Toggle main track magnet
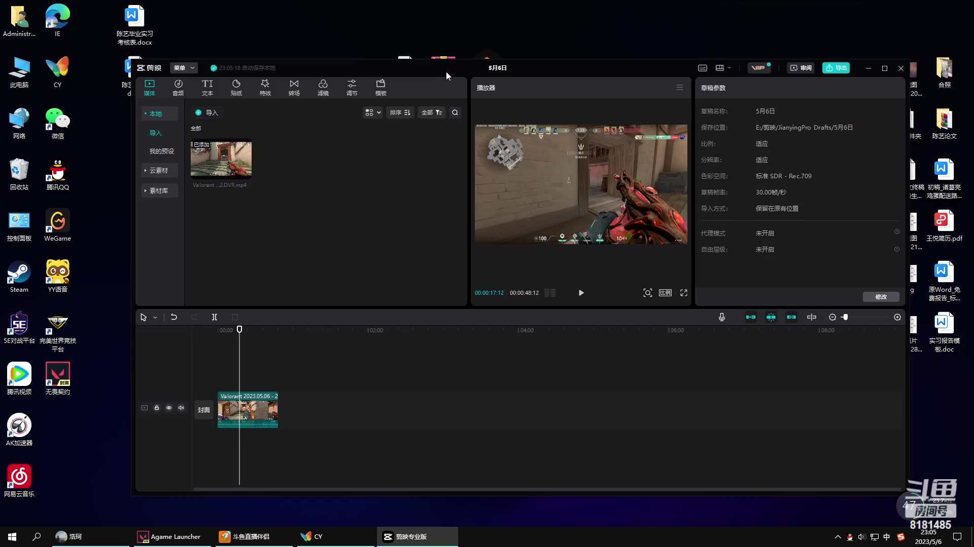The height and width of the screenshot is (547, 974). [x=751, y=317]
